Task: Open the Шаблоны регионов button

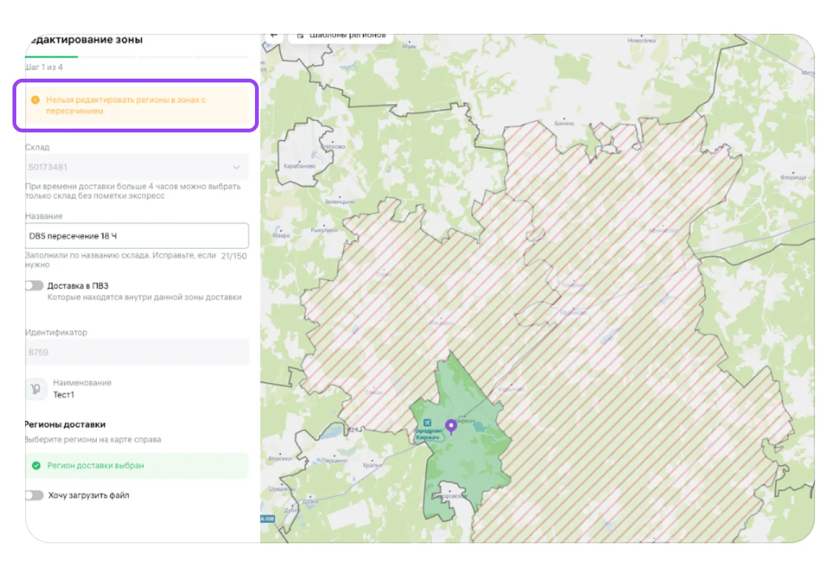Action: (341, 36)
